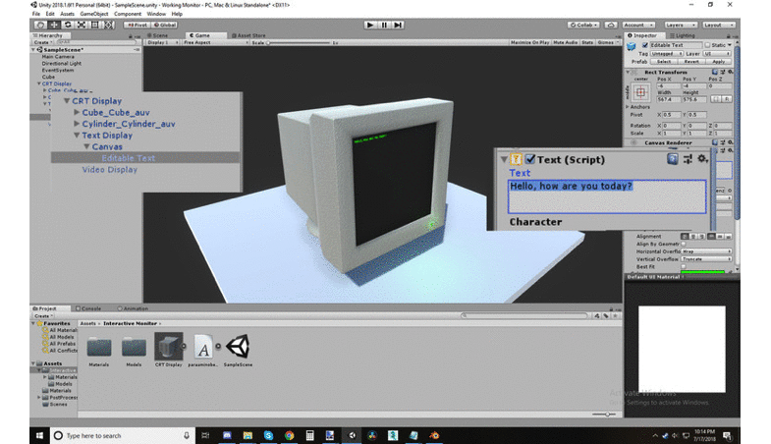The height and width of the screenshot is (444, 771).
Task: Select the Rotate tool in toolbar
Action: coord(68,25)
